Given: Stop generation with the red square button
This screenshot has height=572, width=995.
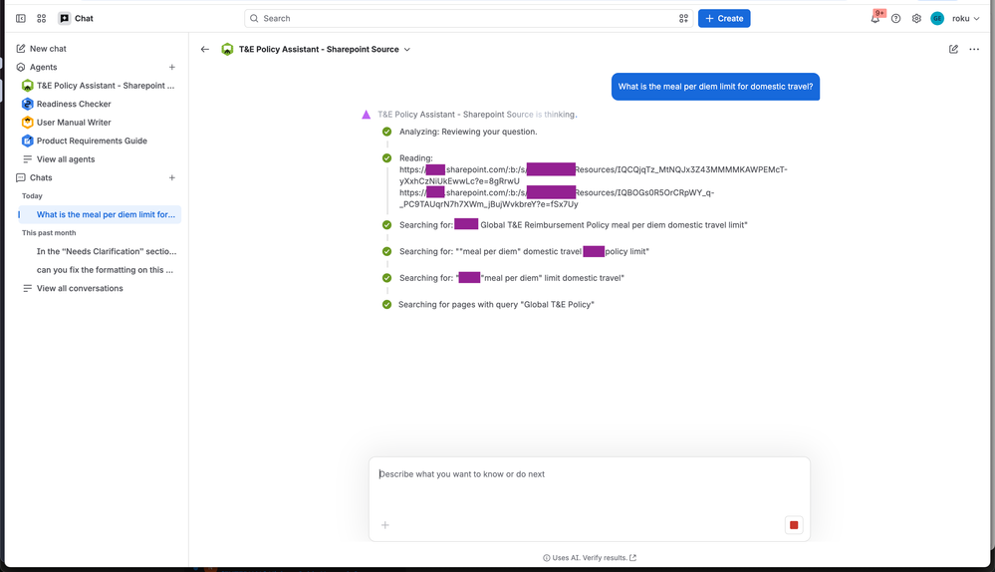Looking at the screenshot, I should 794,525.
